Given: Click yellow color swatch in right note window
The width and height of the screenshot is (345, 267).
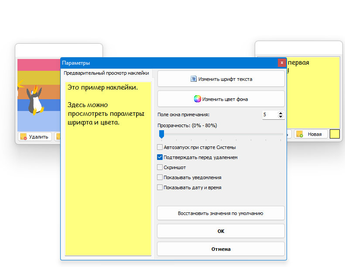Looking at the screenshot, I should 335,134.
